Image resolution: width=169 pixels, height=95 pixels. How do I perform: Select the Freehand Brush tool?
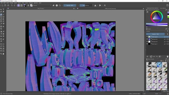pyautogui.click(x=1, y=15)
